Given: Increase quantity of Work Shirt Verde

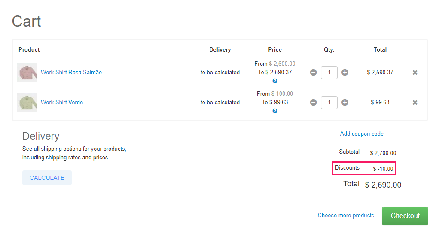Looking at the screenshot, I should coord(345,103).
